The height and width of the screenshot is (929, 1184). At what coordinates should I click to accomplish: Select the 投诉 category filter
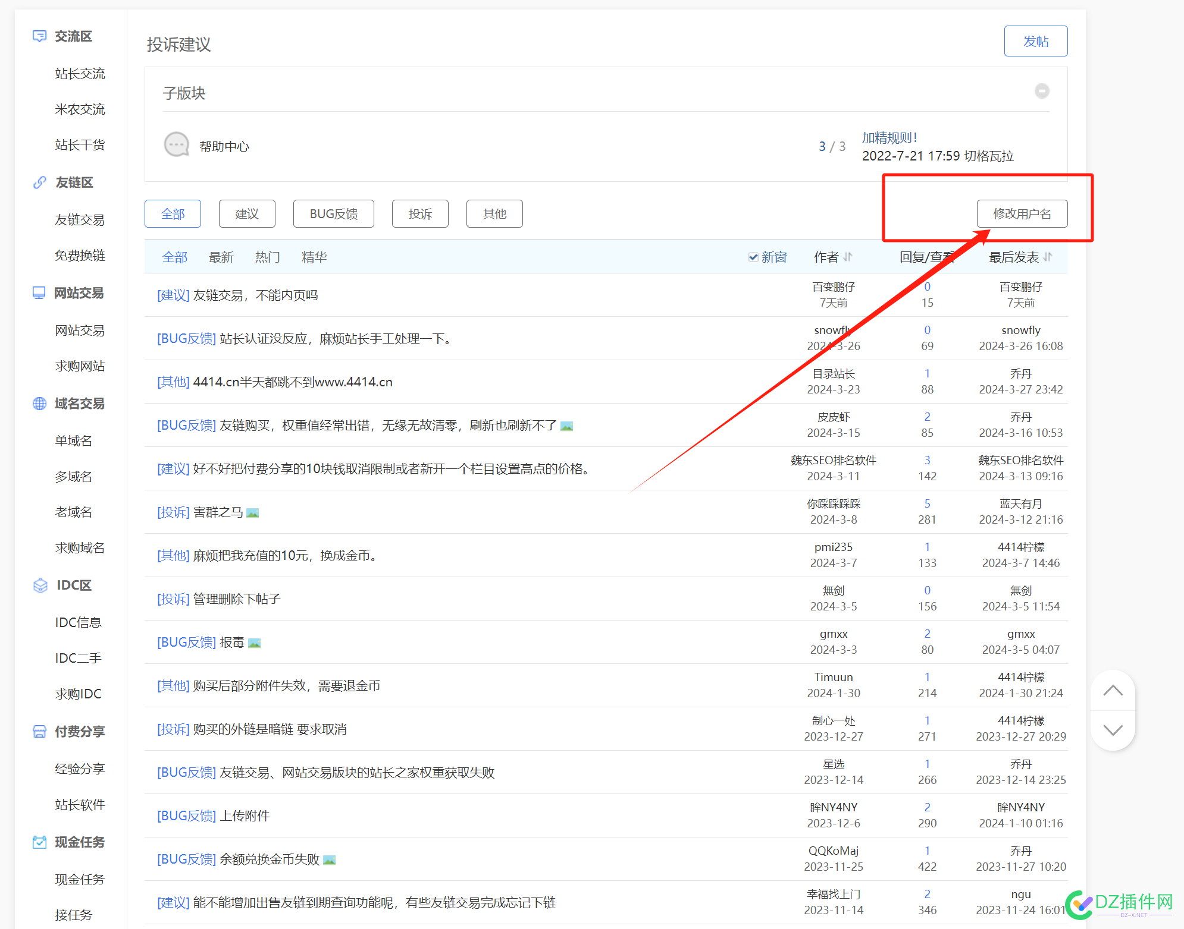[420, 214]
